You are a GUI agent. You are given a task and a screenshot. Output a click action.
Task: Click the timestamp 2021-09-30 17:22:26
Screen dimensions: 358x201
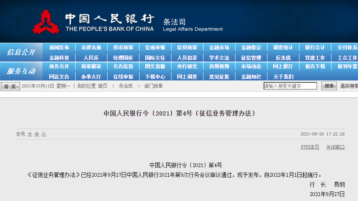click(x=323, y=134)
